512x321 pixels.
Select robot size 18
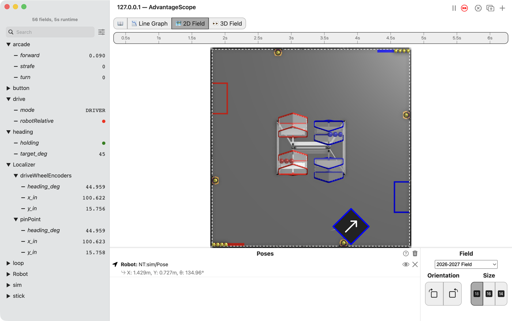click(x=477, y=294)
